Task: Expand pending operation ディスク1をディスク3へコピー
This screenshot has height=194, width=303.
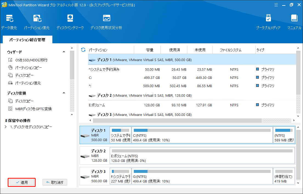Action: click(5, 127)
